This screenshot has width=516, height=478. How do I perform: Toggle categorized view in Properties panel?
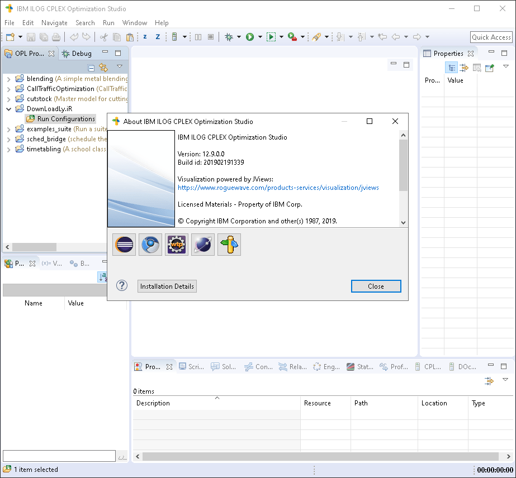coord(452,67)
